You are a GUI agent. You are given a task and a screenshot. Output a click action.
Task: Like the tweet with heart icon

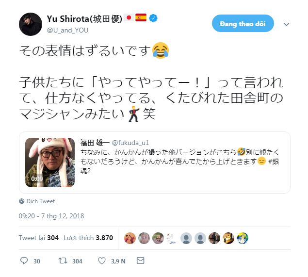pos(102,261)
